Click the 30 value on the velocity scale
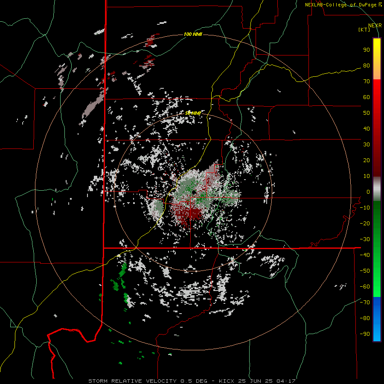The width and height of the screenshot is (384, 384). tap(367, 145)
